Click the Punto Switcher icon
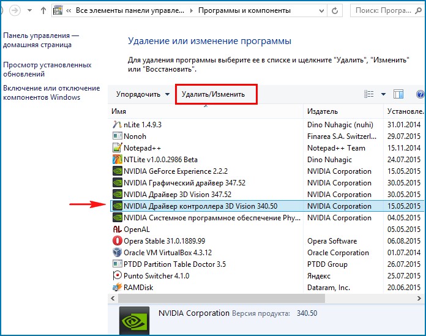This screenshot has height=336, width=426. coord(117,275)
